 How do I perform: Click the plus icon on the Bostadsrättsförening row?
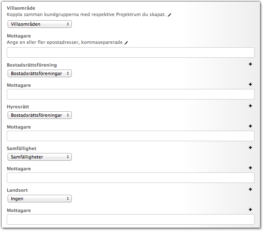pos(250,64)
